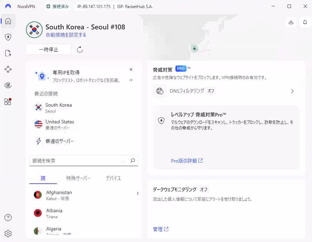Switch to デバイス tab
The image size is (312, 242).
[x=113, y=178]
